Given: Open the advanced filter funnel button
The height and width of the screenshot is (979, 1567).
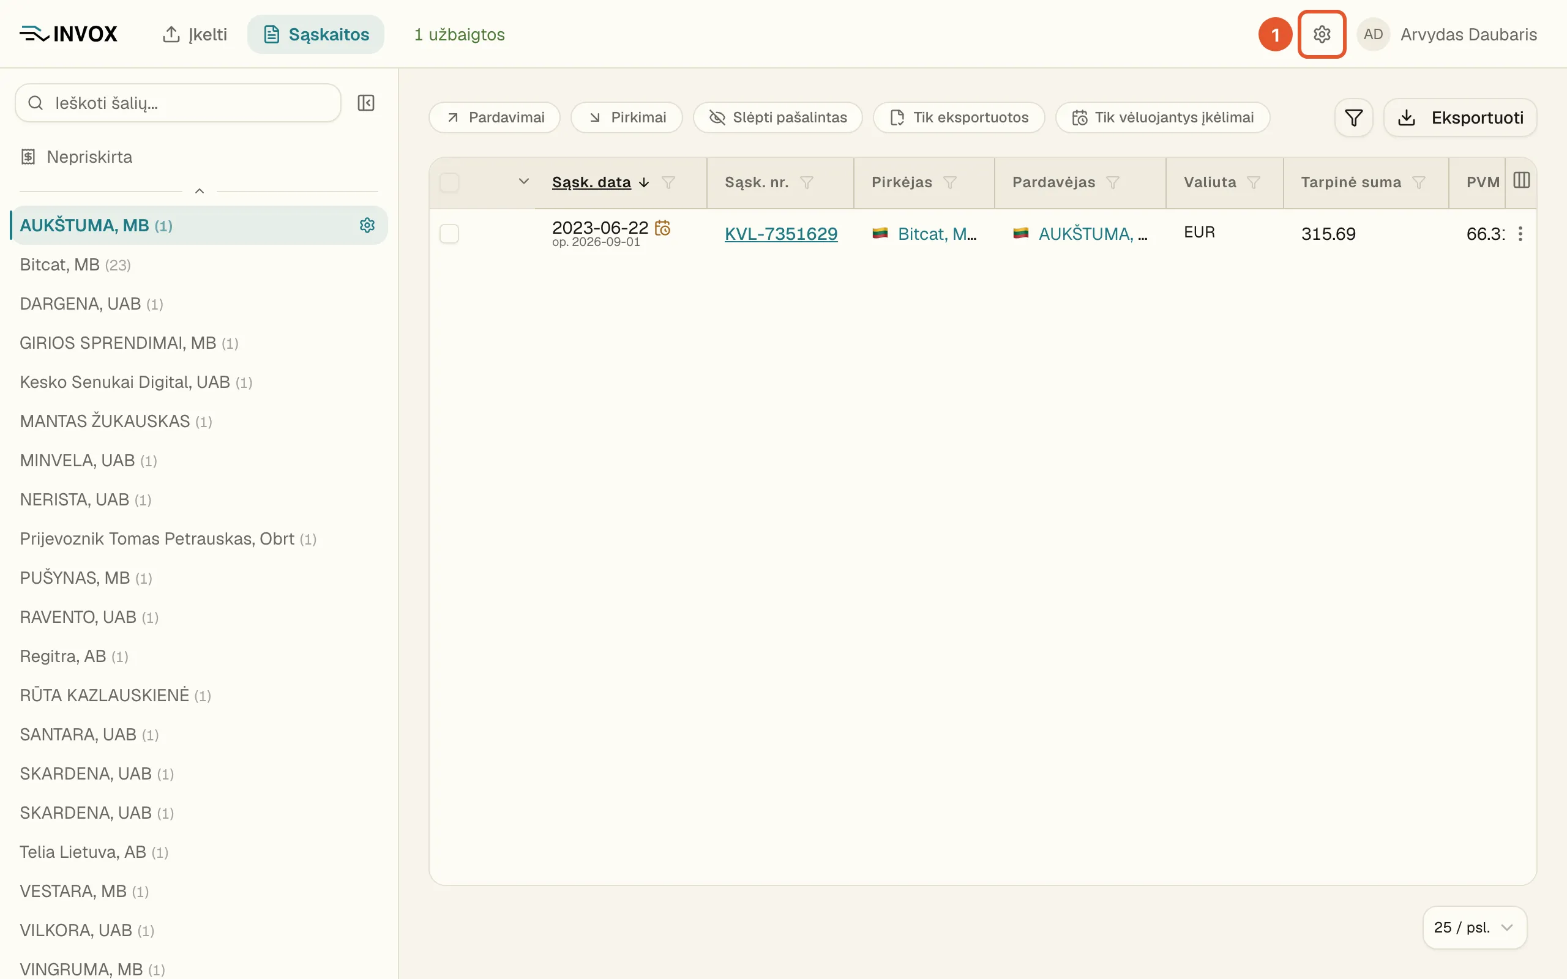Looking at the screenshot, I should (x=1353, y=118).
